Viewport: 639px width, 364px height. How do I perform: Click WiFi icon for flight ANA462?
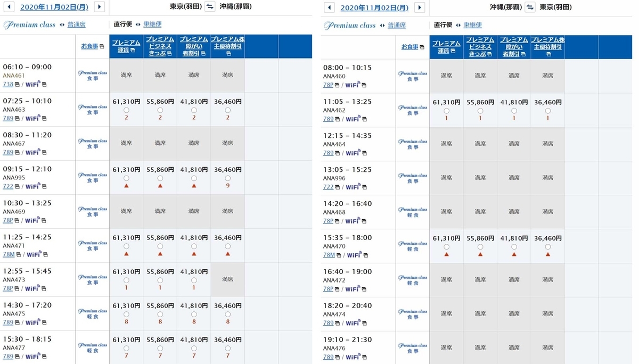tap(353, 119)
